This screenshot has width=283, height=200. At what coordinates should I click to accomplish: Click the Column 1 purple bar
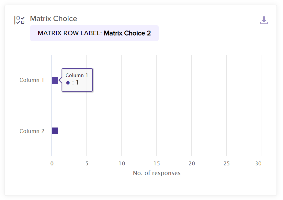[55, 80]
